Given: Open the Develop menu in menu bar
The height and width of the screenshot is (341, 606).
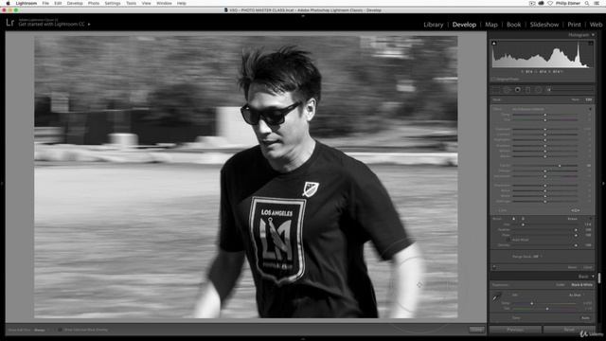Looking at the screenshot, I should 75,3.
